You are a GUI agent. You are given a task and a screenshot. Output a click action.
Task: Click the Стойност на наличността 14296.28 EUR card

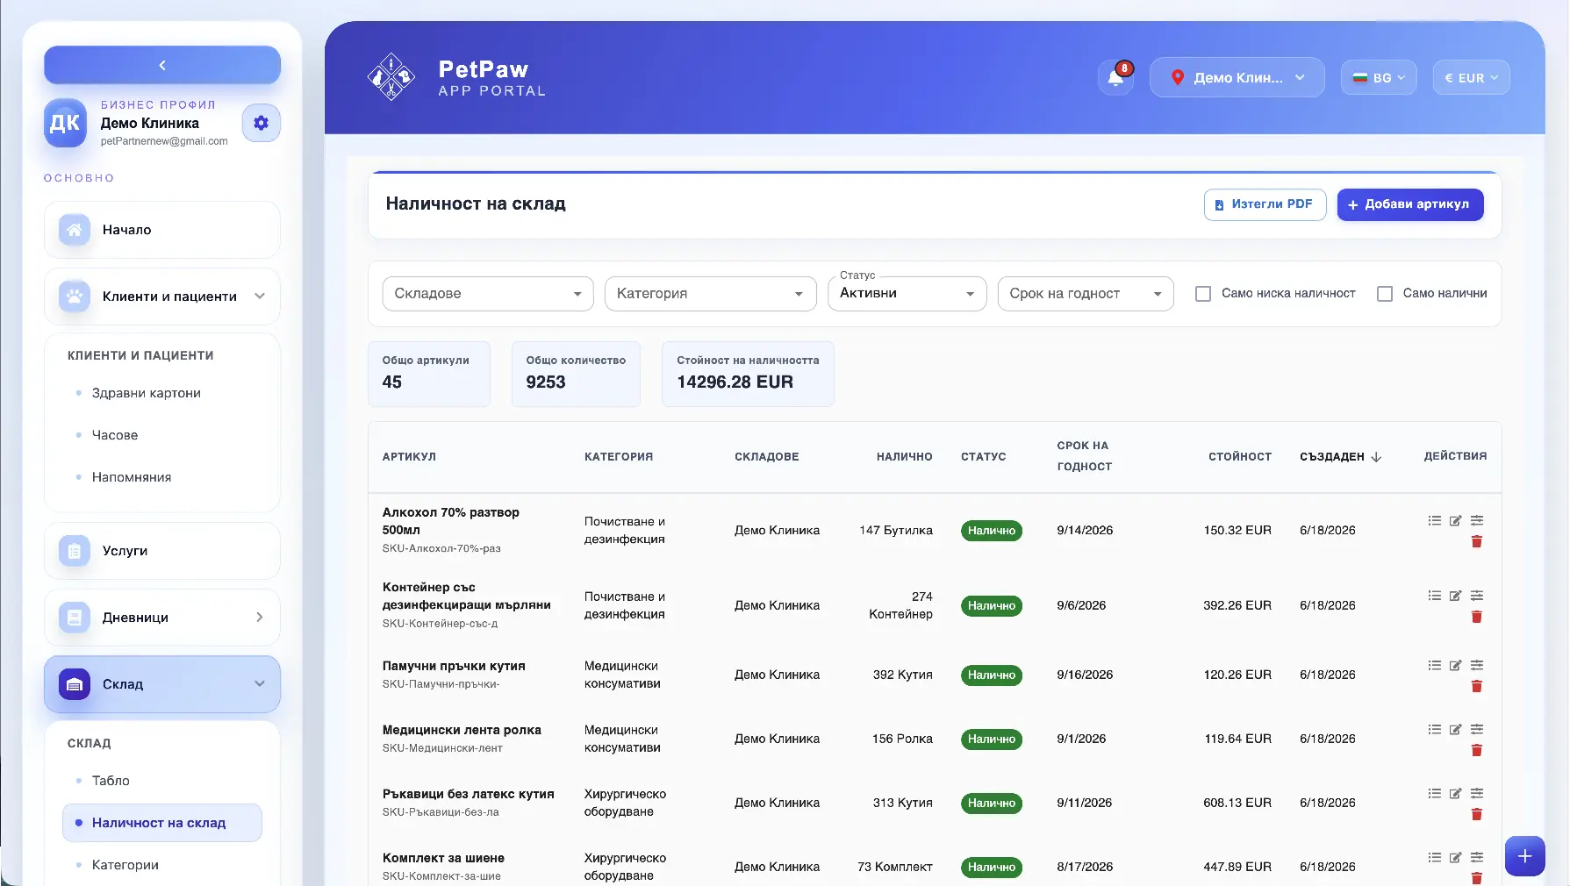pos(748,374)
